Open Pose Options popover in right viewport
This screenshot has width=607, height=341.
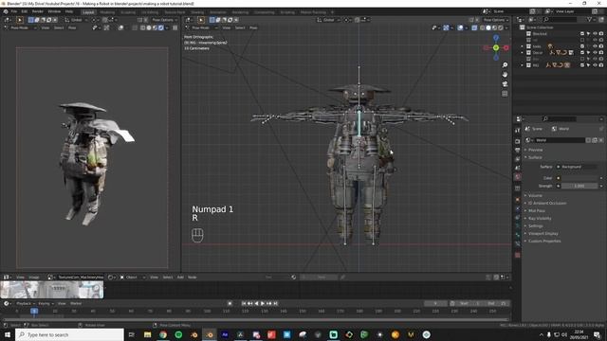click(x=495, y=20)
